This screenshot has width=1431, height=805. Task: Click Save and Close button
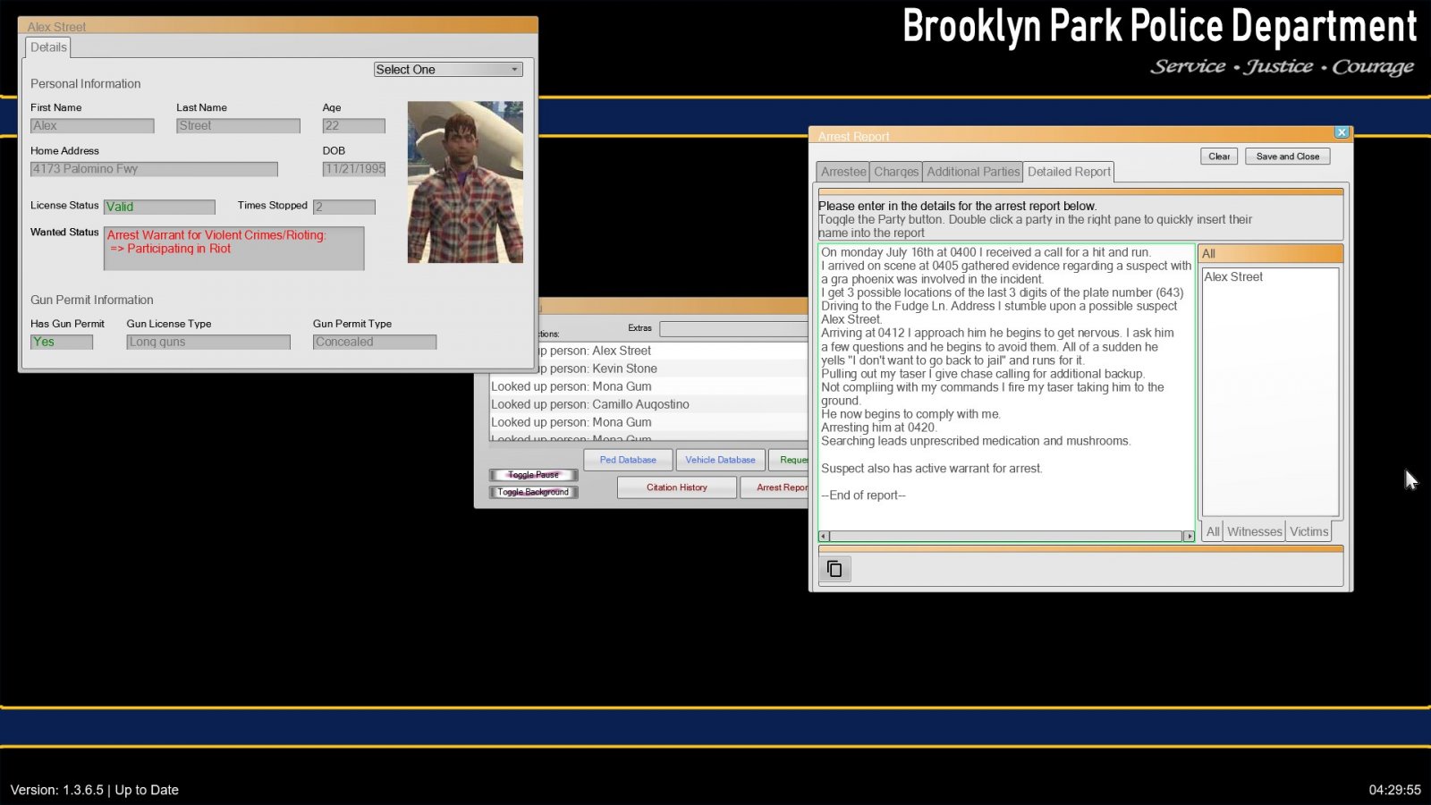(x=1287, y=157)
